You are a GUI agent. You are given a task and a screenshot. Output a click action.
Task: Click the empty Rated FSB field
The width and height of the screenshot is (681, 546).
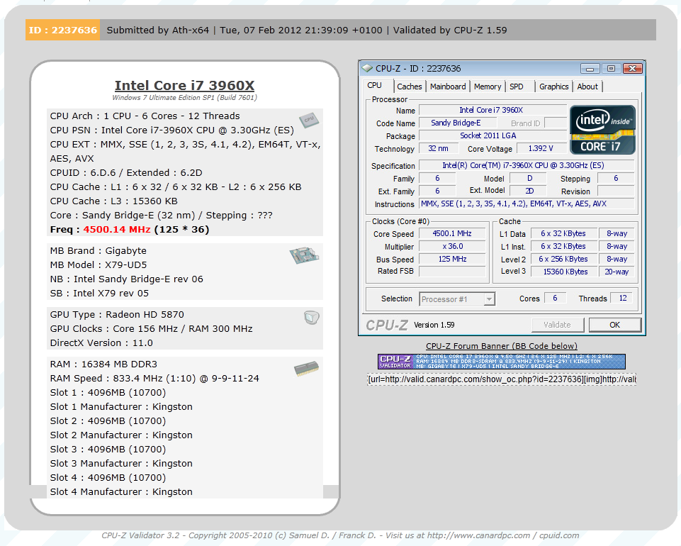click(x=452, y=272)
